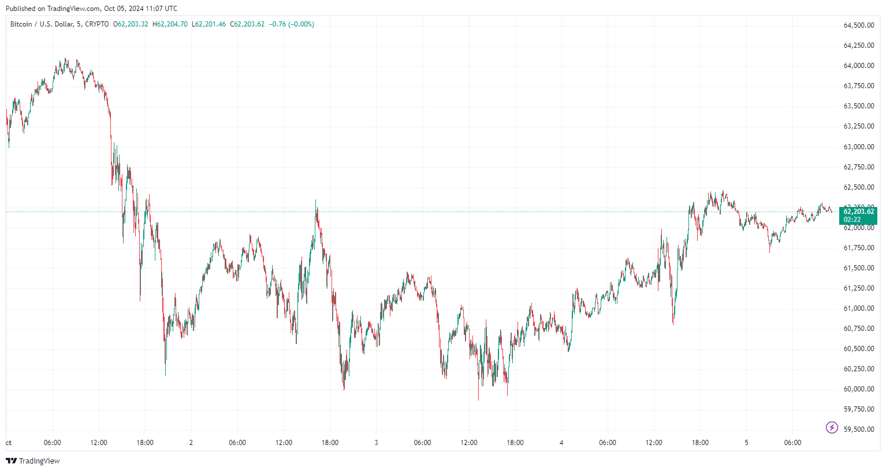
Task: Click the 59,750.00 price axis label
Action: pyautogui.click(x=858, y=409)
